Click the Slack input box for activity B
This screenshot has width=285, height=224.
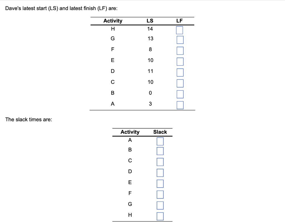tap(160, 151)
